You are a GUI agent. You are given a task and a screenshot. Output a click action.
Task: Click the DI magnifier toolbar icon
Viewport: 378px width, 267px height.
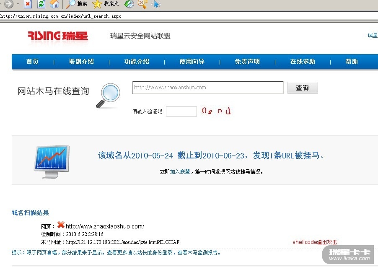[142, 4]
